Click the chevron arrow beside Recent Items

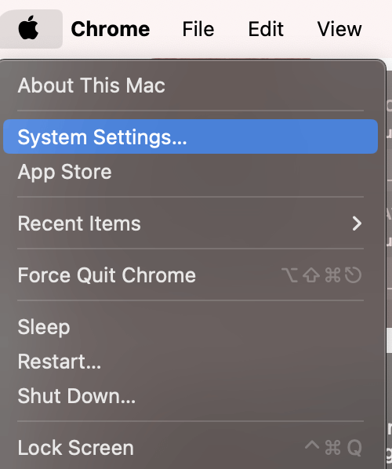click(x=357, y=224)
